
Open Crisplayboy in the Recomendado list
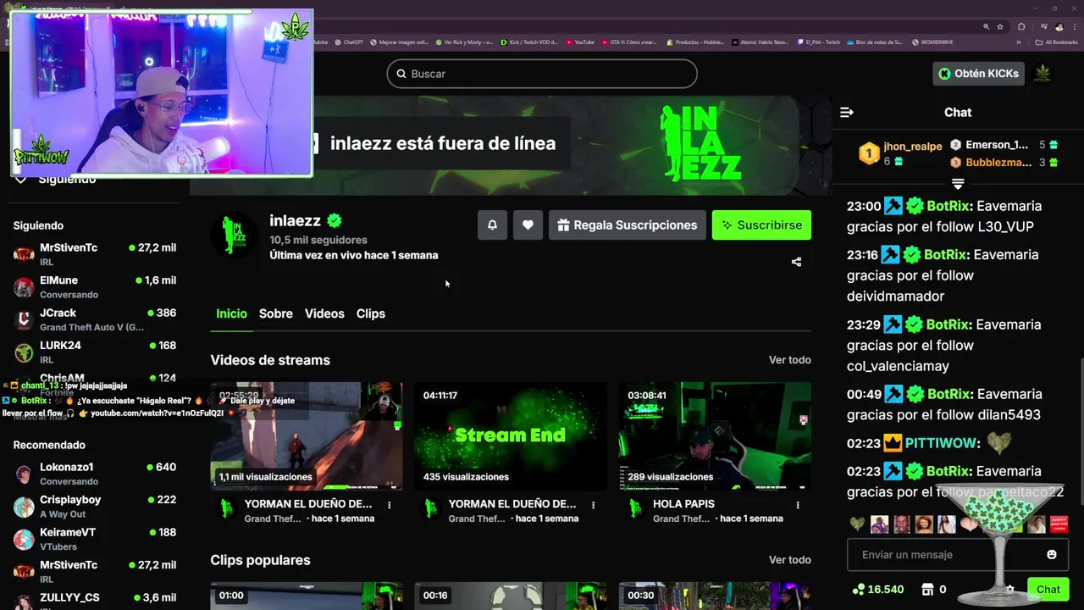pos(94,507)
